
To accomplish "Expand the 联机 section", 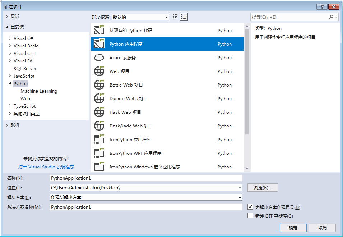I will [x=7, y=125].
